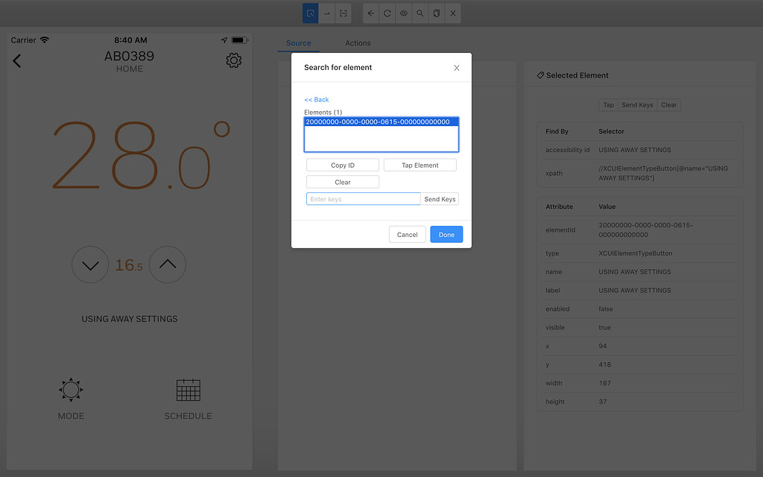This screenshot has width=763, height=477.
Task: Open SCHEDULE with the calendar icon
Action: click(x=188, y=390)
